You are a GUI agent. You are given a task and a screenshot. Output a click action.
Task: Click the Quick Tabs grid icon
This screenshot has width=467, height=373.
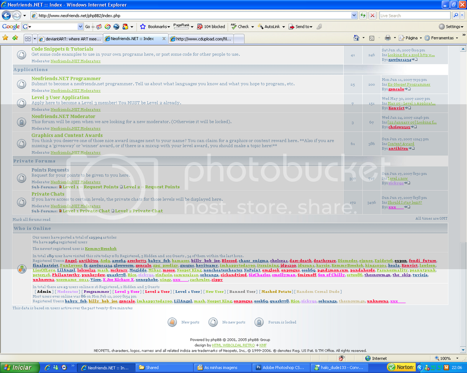pyautogui.click(x=28, y=39)
